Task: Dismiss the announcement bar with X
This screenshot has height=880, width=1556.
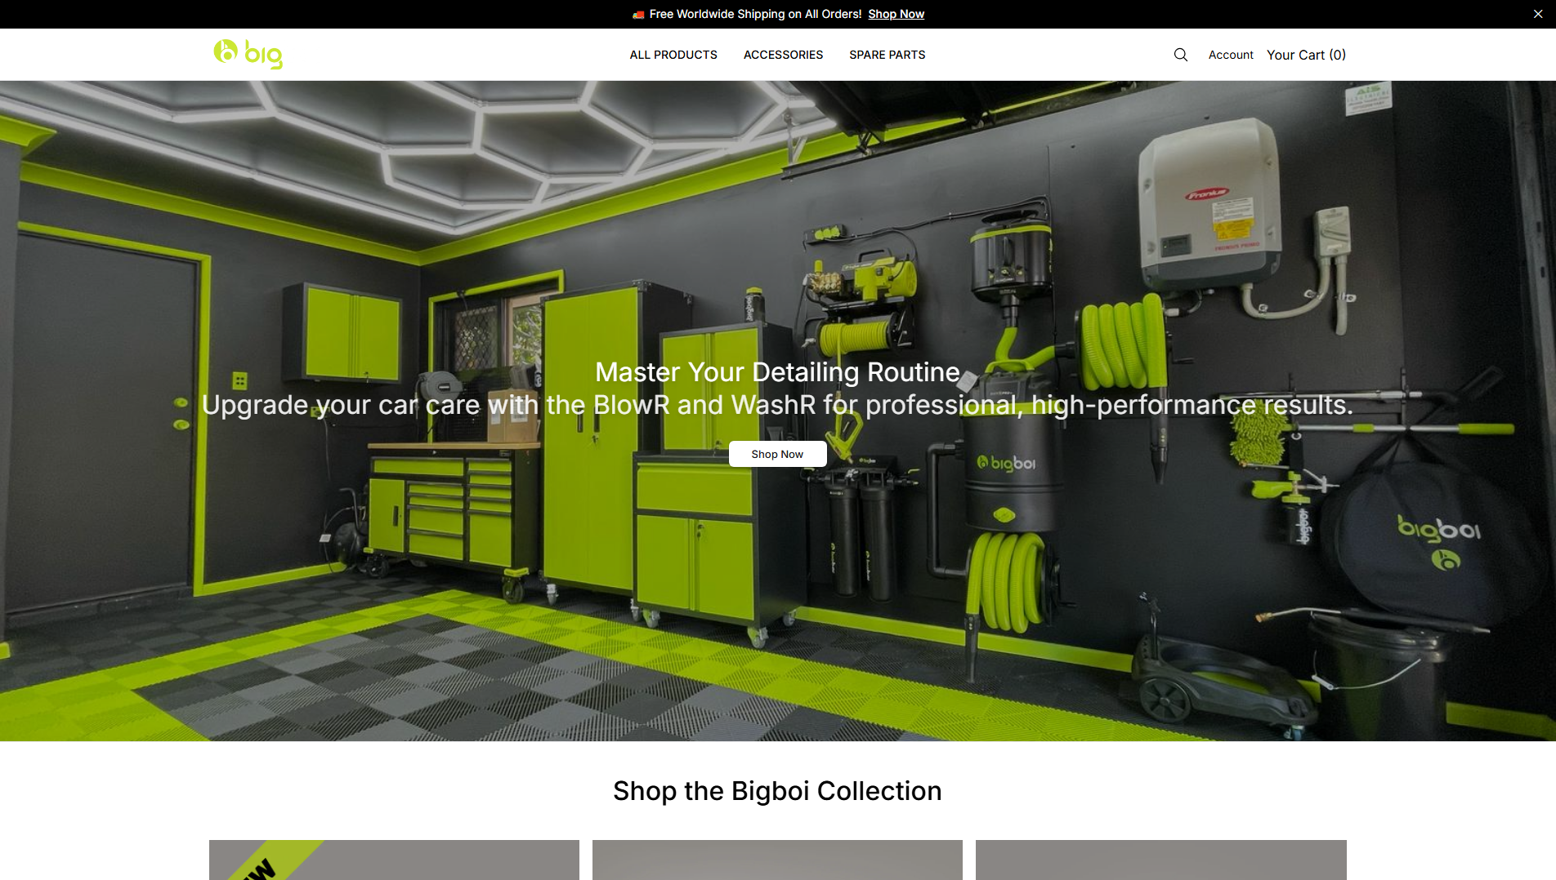Action: (1537, 14)
